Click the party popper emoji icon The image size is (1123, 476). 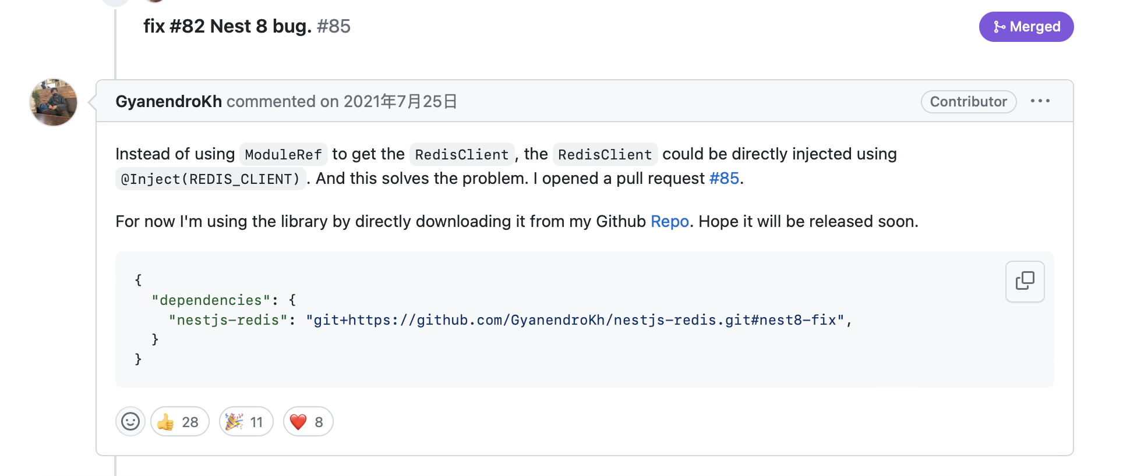click(x=234, y=421)
